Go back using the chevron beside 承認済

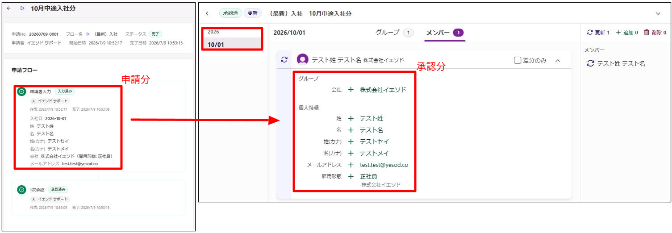tap(207, 13)
